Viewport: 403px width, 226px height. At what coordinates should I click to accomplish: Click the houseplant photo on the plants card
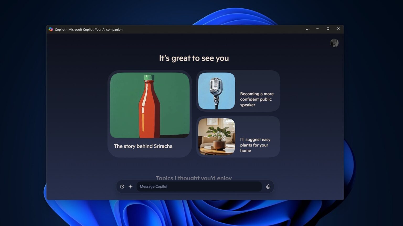[x=216, y=136]
